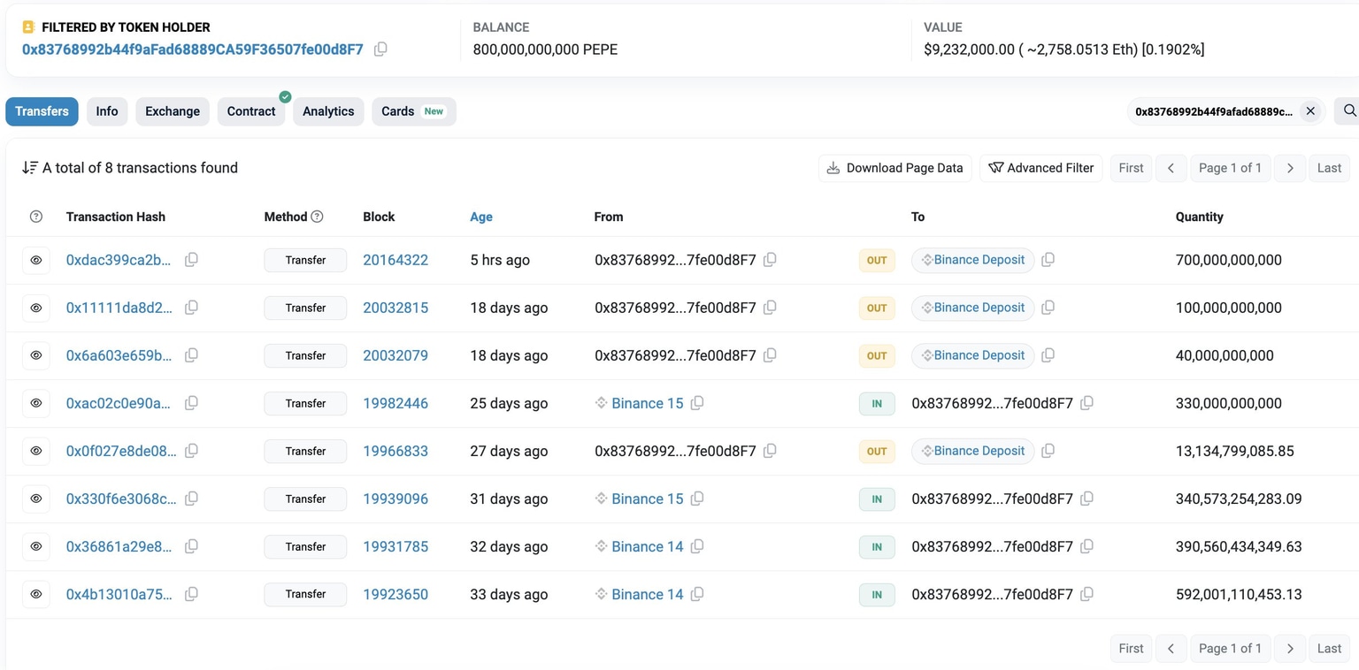This screenshot has height=670, width=1359.
Task: Copy transaction hash 0x4b13010a75
Action: 191,594
